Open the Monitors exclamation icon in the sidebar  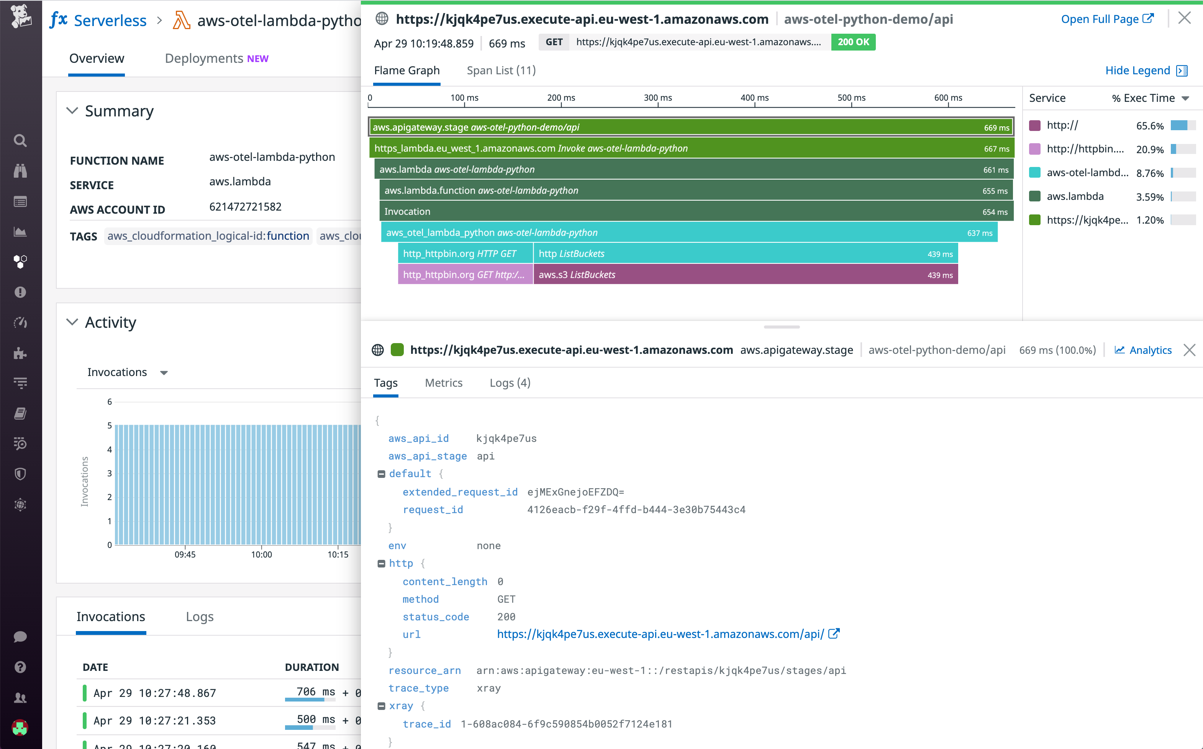pos(20,292)
